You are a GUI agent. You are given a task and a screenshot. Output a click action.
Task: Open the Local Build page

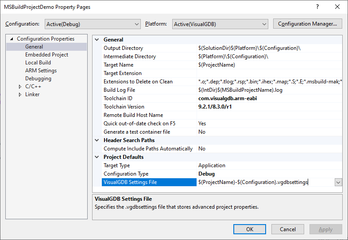[38, 63]
